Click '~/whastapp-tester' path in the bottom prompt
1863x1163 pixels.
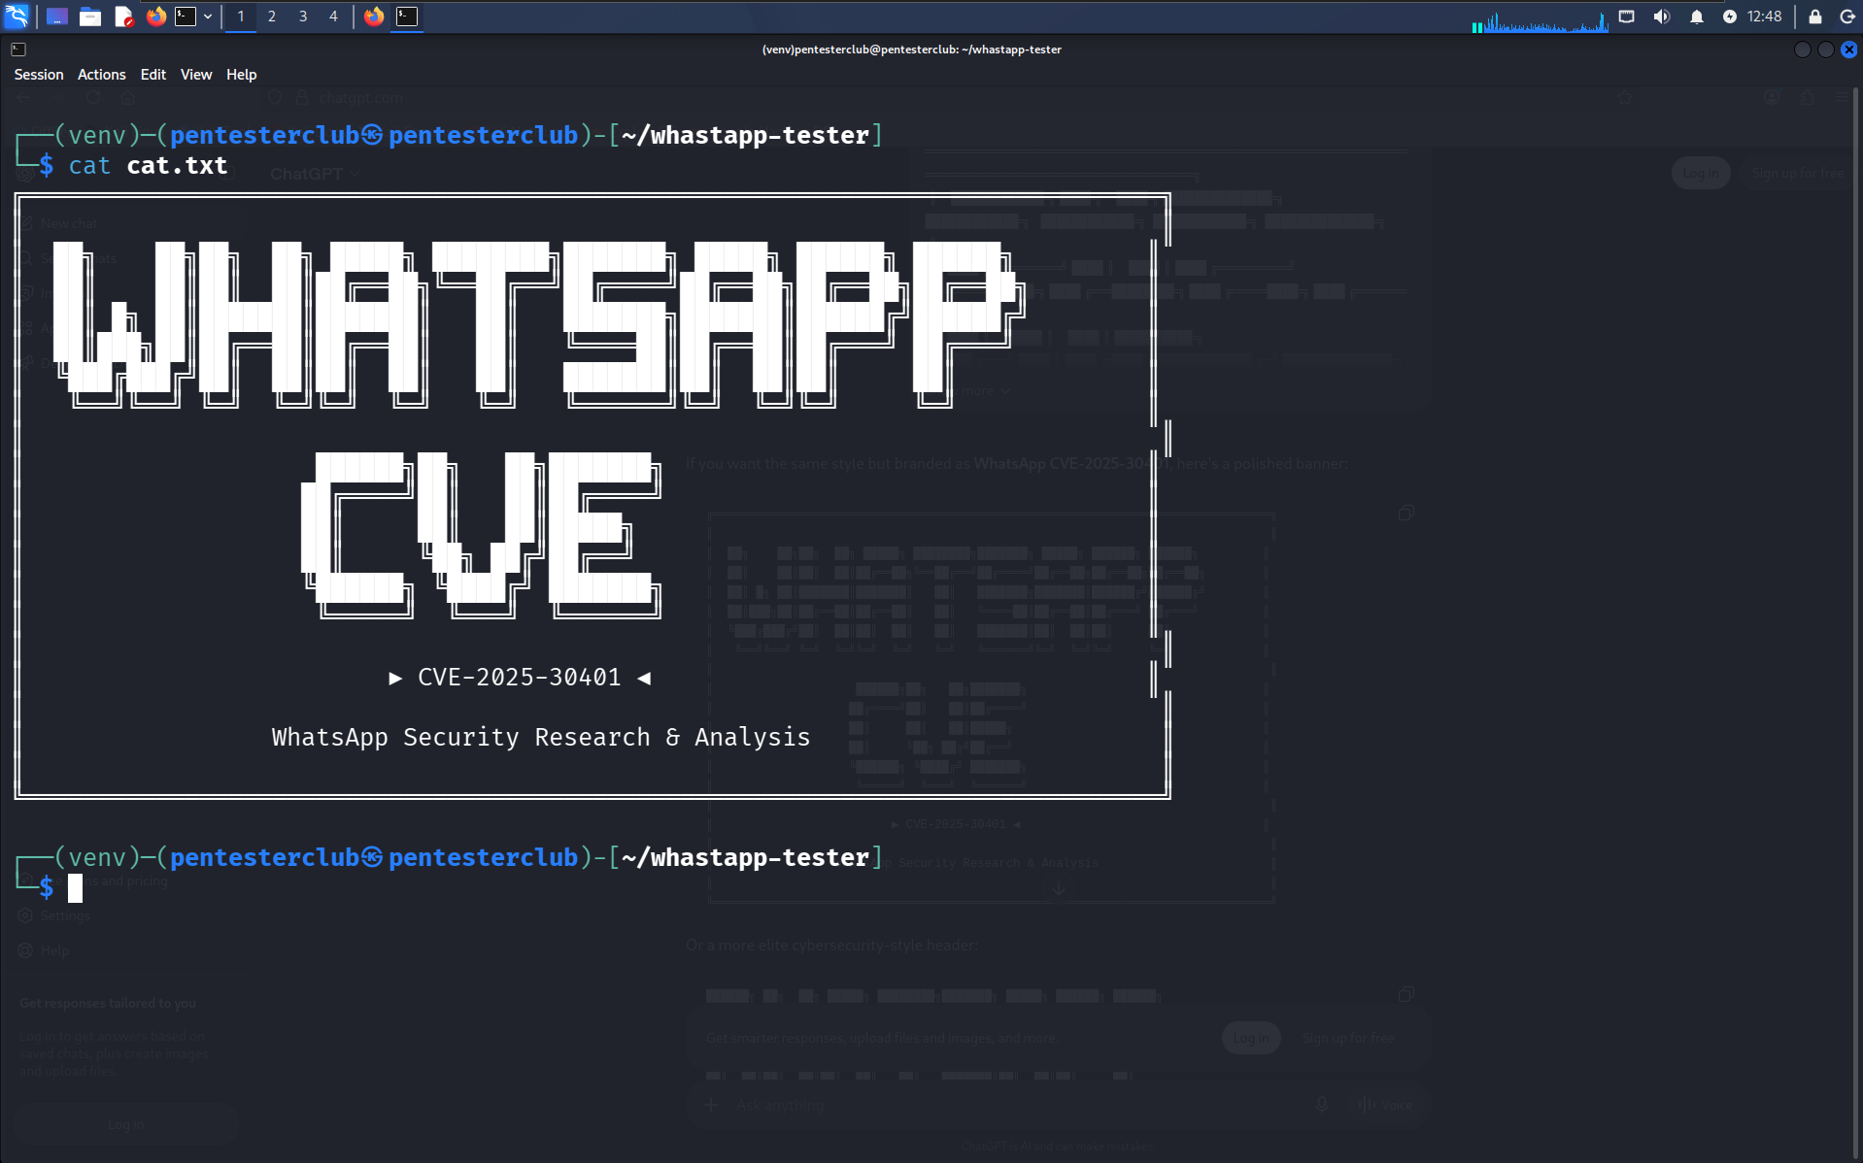(x=745, y=857)
